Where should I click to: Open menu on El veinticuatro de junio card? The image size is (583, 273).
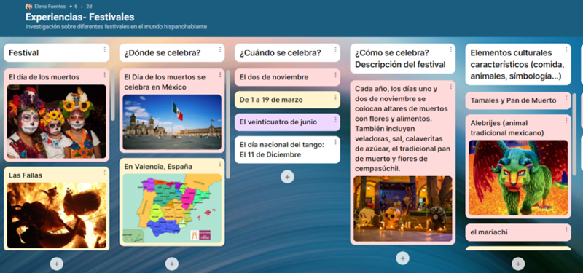coord(335,119)
